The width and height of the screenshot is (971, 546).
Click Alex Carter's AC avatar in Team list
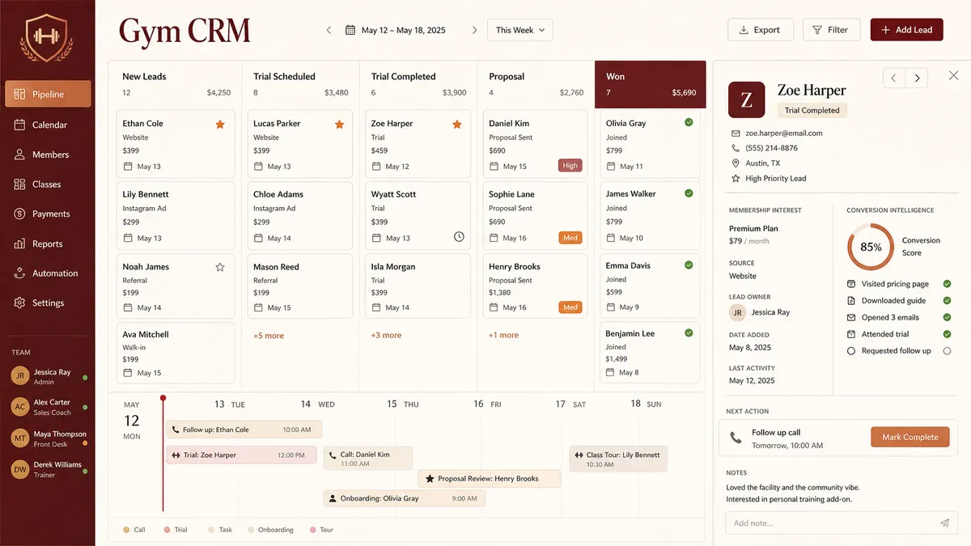tap(20, 407)
